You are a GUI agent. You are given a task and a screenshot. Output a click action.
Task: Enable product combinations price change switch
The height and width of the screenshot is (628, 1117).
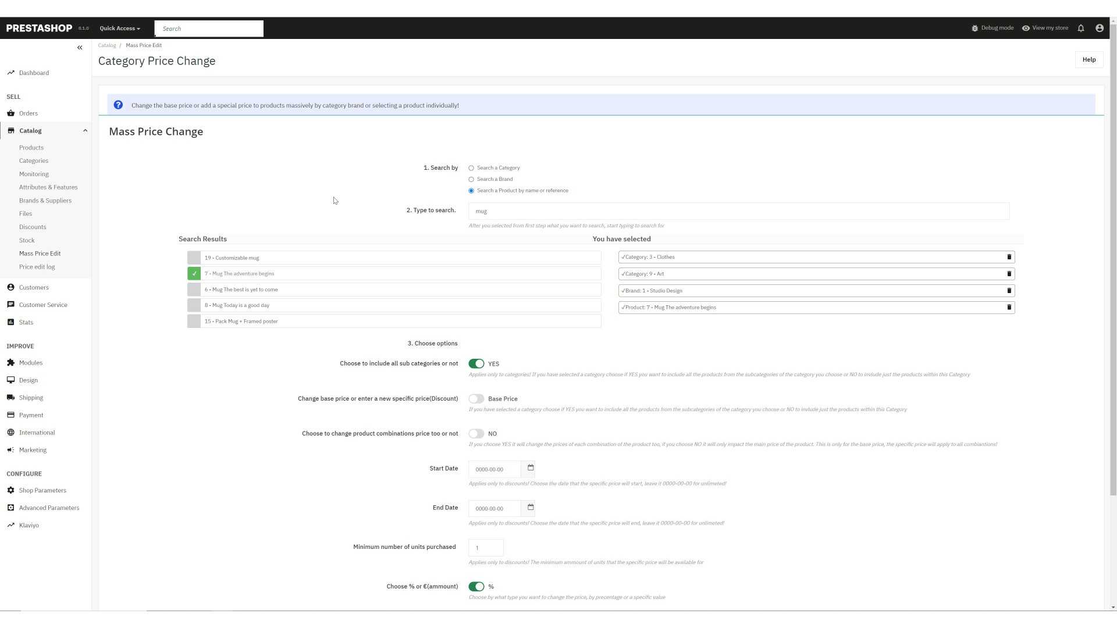476,434
